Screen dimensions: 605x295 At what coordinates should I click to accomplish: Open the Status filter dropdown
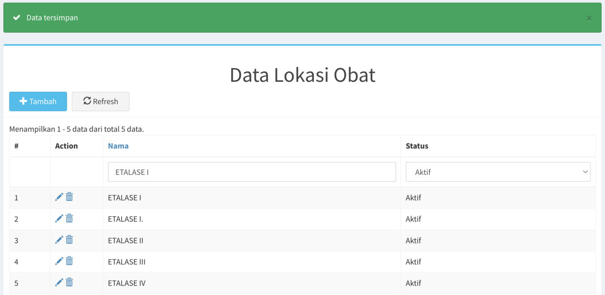[x=498, y=172]
